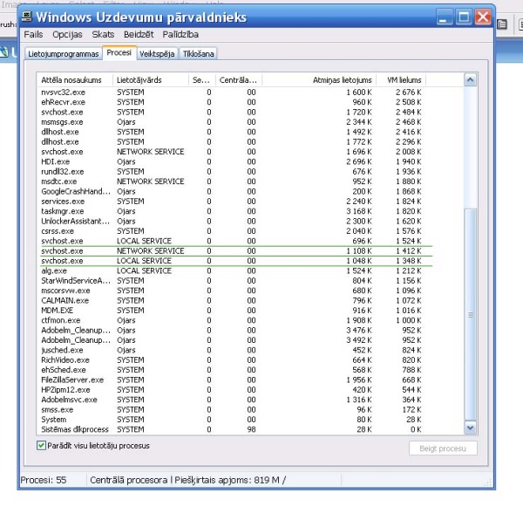The image size is (523, 520).
Task: Select the csrss.exe process
Action: (x=231, y=231)
